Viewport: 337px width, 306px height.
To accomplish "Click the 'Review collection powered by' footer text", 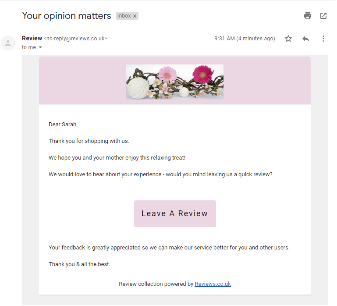I will (x=156, y=284).
